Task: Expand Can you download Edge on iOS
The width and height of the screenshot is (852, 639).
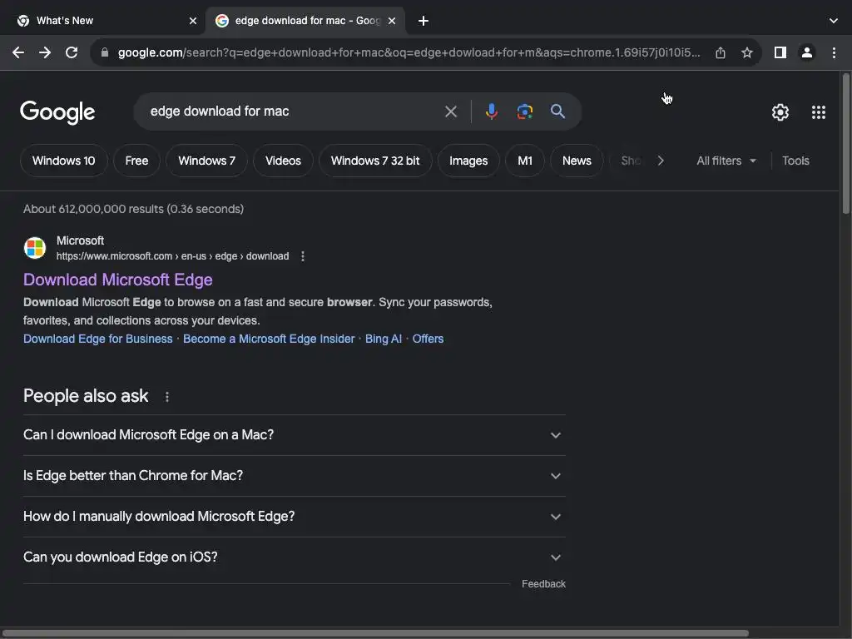Action: pyautogui.click(x=294, y=557)
